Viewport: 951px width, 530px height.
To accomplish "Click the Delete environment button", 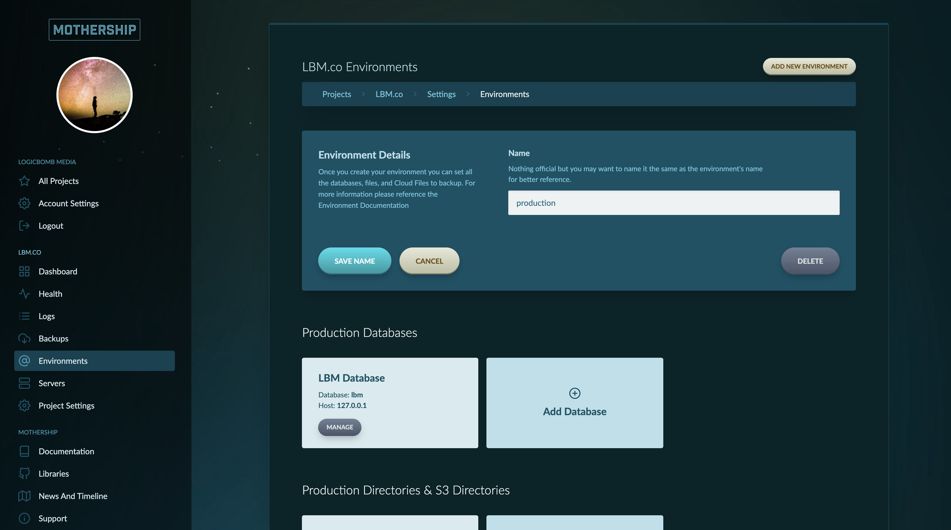I will coord(810,261).
